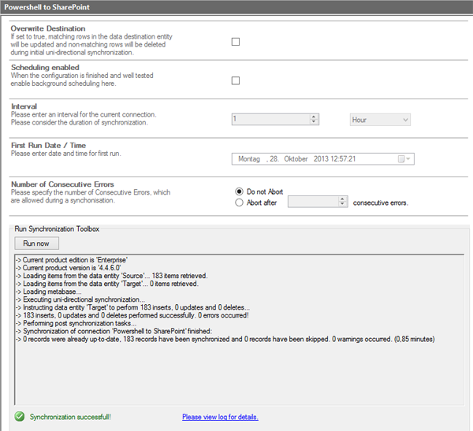Click log line about Source 183 items retrieved
473x431 pixels.
click(x=112, y=276)
